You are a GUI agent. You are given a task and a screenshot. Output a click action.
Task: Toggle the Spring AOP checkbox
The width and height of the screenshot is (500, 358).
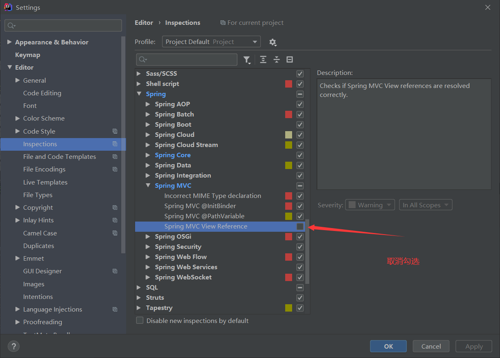tap(300, 104)
